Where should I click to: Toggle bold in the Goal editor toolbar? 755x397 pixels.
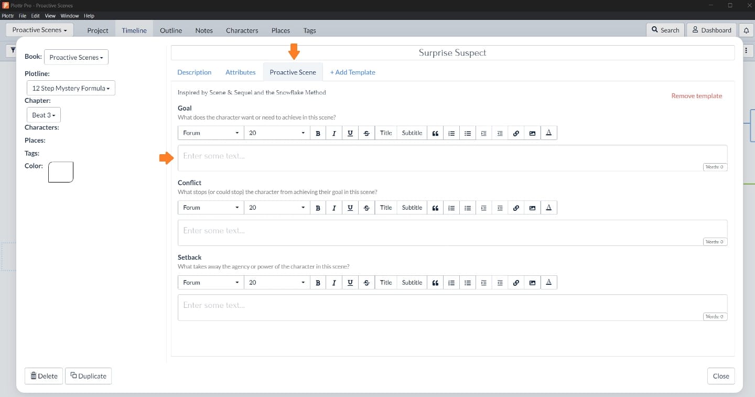(x=318, y=133)
